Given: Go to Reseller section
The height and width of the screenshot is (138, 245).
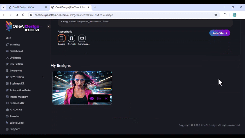Looking at the screenshot, I should tap(13, 116).
